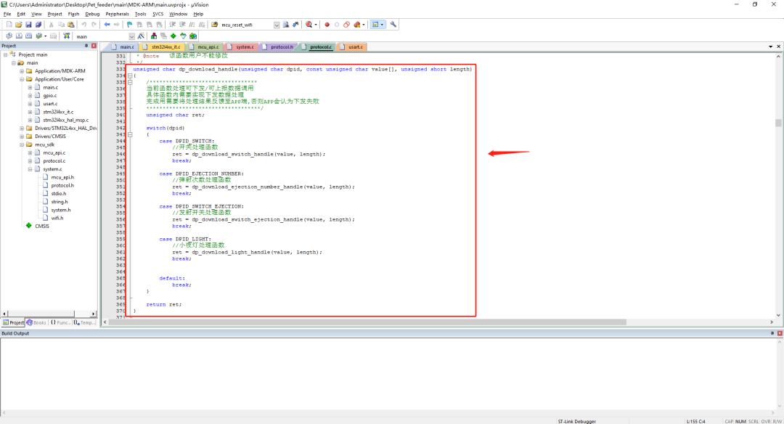
Task: Collapse code fold at line 334
Action: click(x=130, y=76)
